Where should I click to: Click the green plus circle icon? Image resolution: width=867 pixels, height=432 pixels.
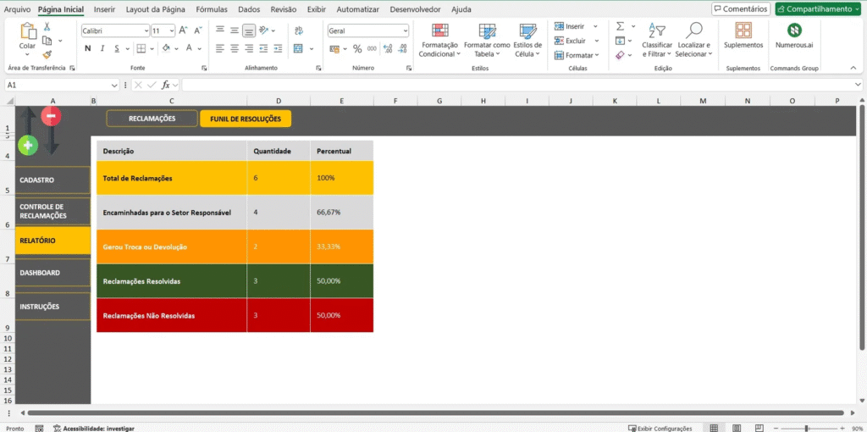28,146
